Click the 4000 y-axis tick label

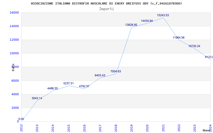[15, 94]
